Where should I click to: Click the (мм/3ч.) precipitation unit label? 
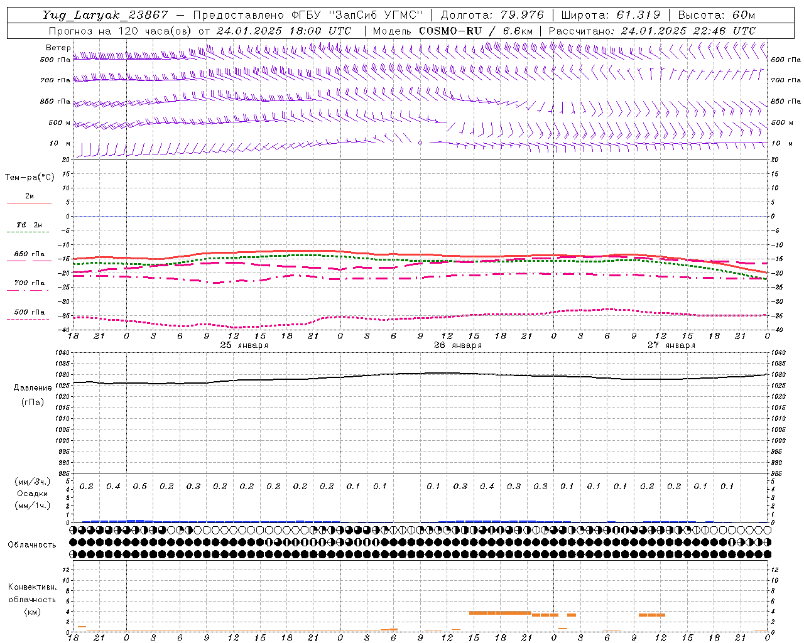[x=33, y=482]
